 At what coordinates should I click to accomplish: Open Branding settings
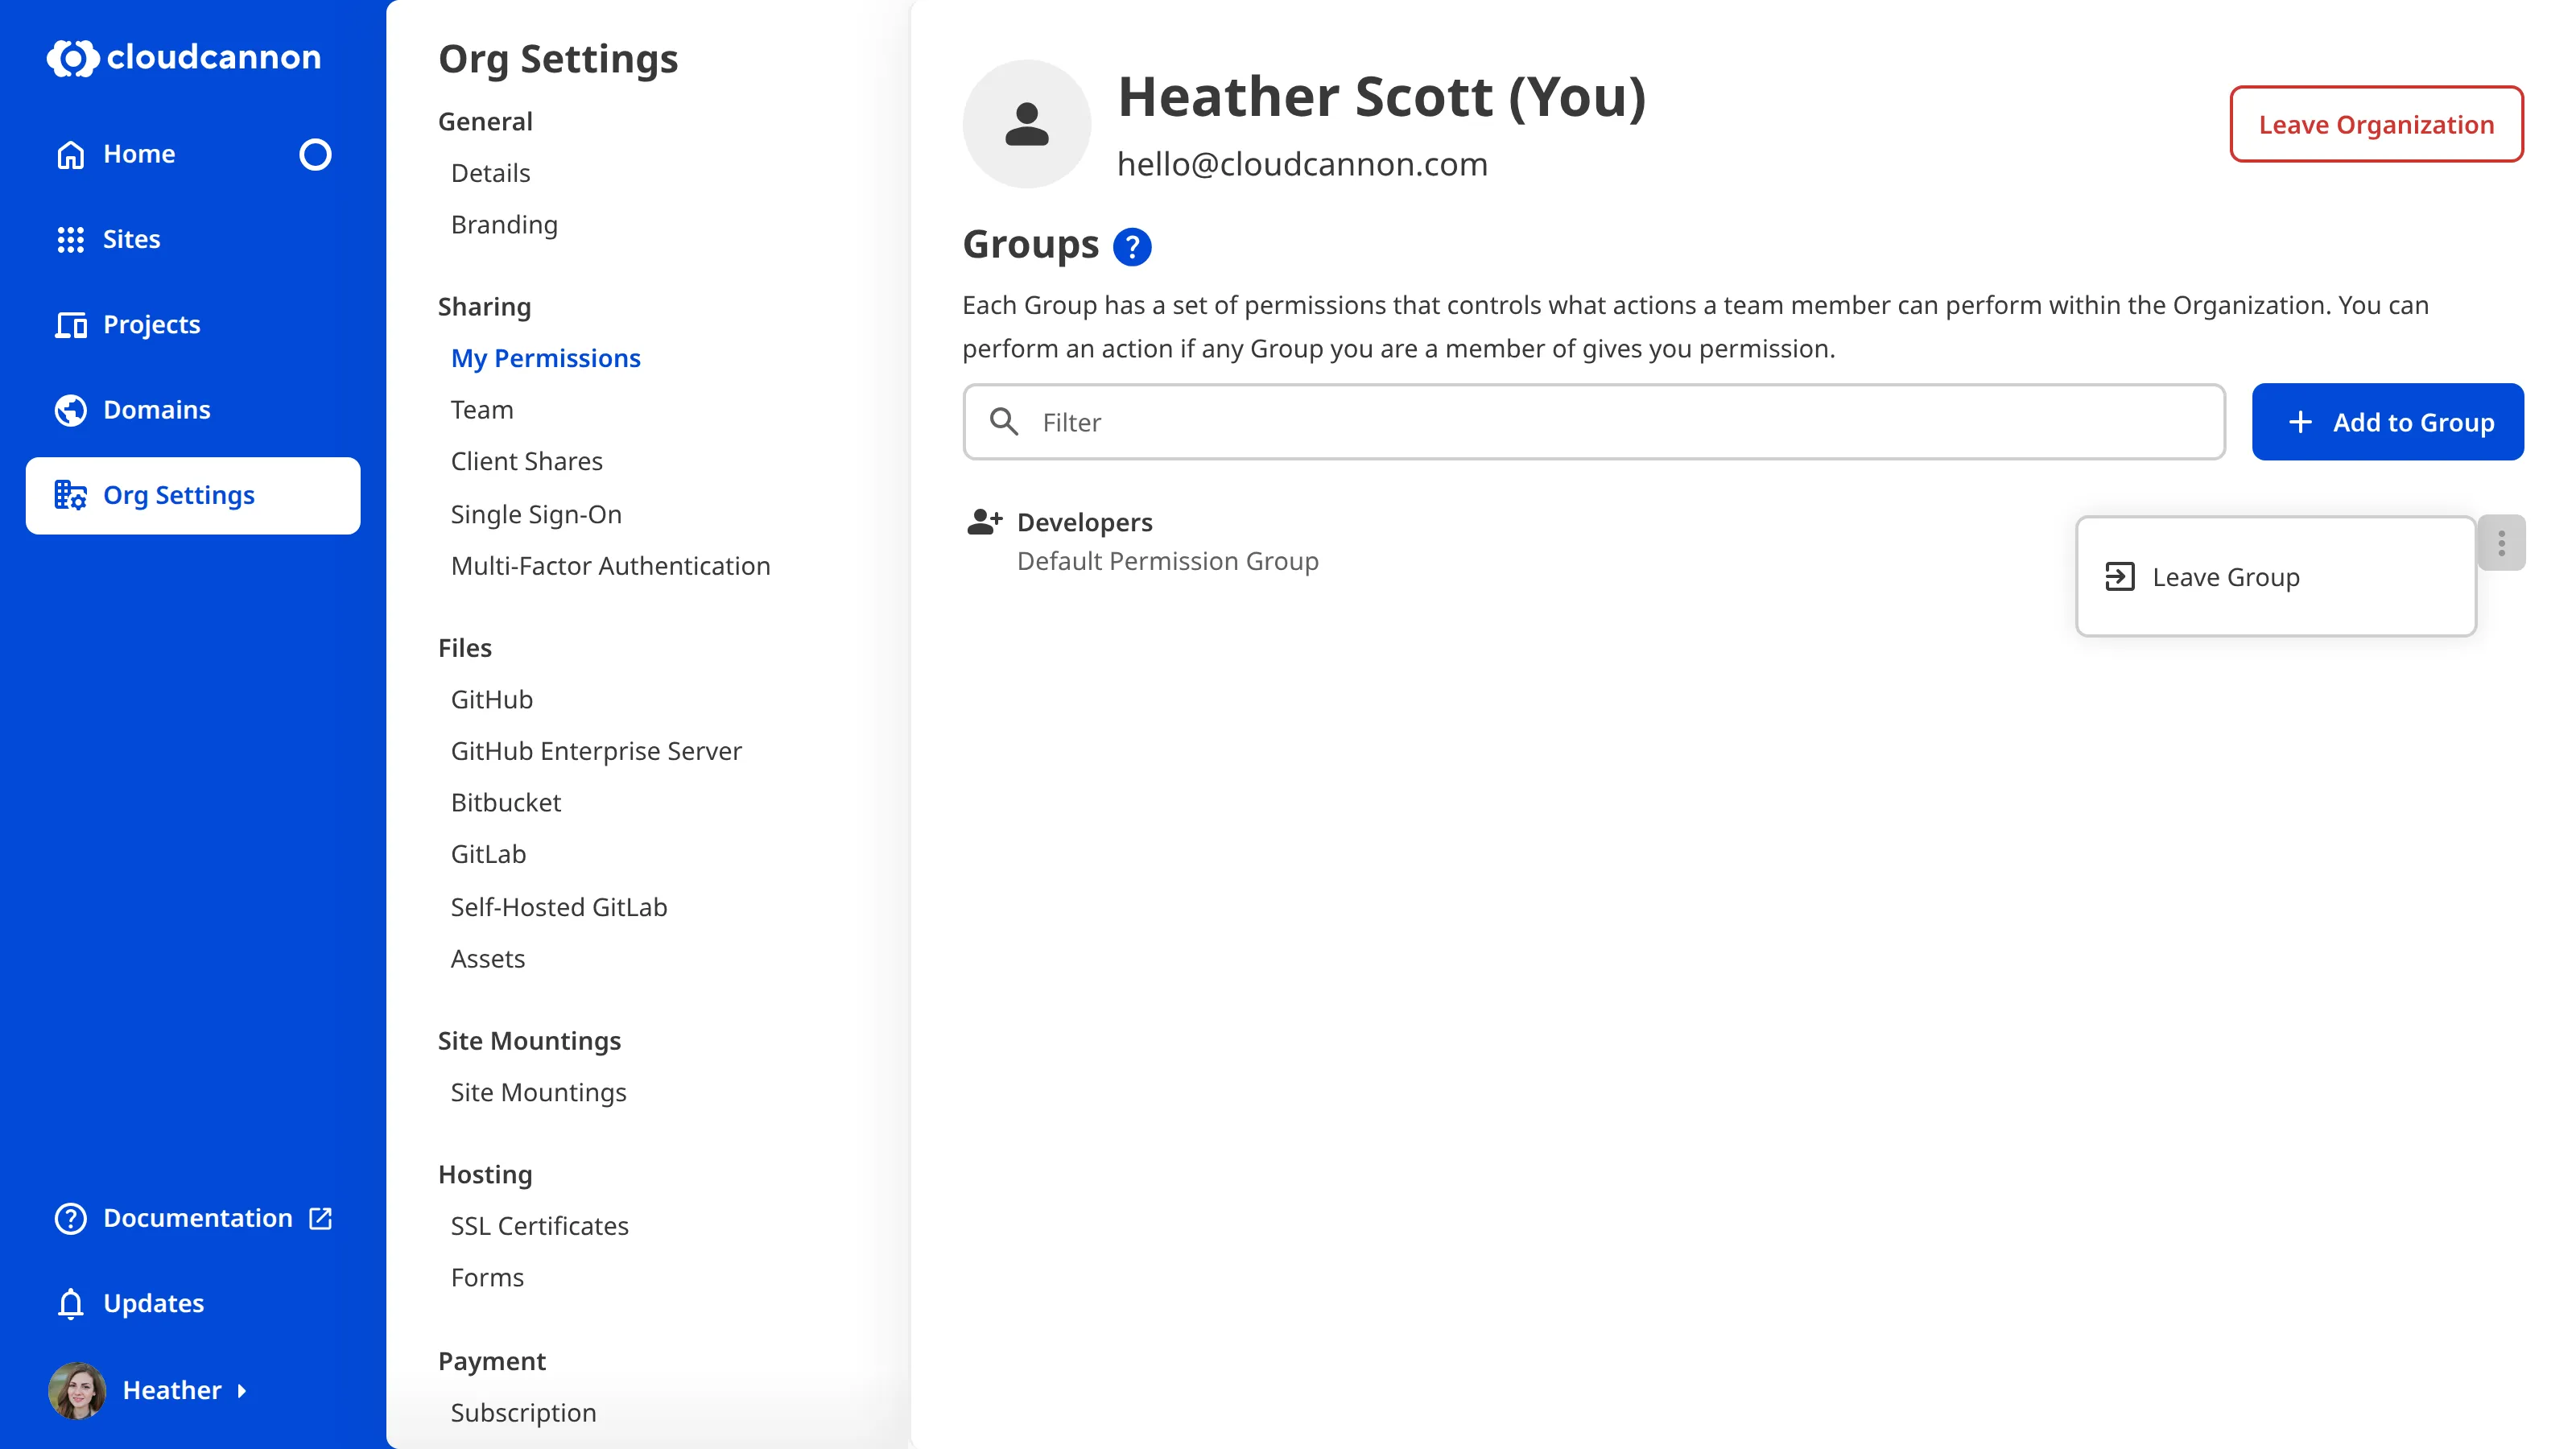coord(504,225)
